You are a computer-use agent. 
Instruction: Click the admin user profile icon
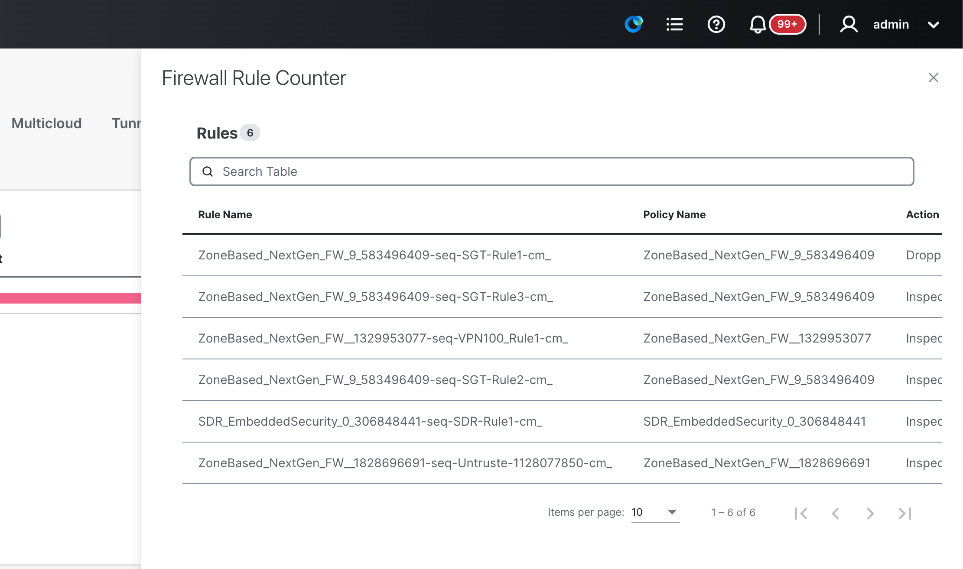[849, 24]
